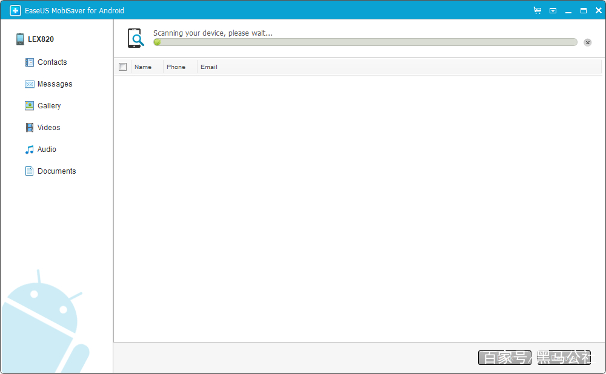Open the shopping cart purchase icon

[537, 10]
